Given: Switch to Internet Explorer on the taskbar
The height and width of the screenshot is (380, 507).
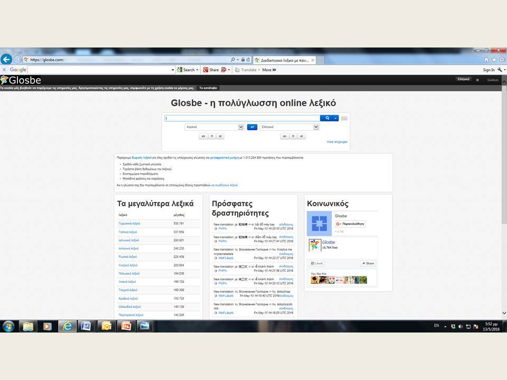Looking at the screenshot, I should tap(67, 326).
